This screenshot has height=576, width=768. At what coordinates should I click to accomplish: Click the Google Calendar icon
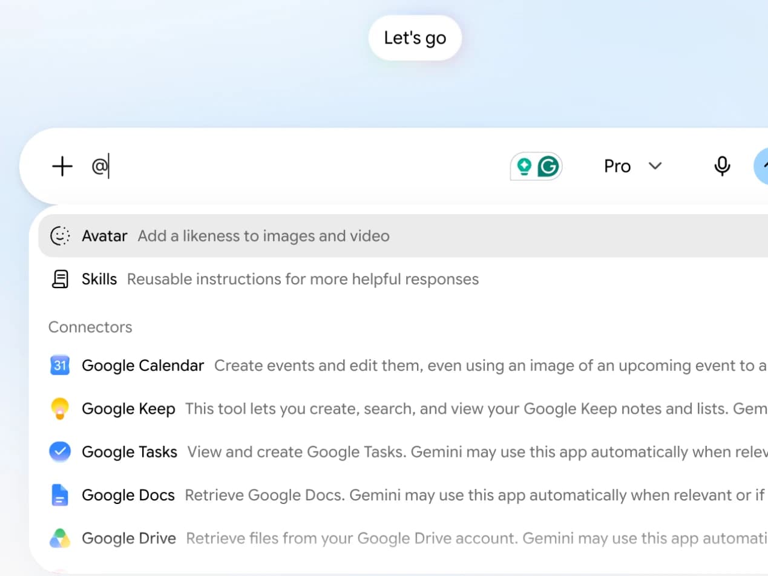click(60, 365)
